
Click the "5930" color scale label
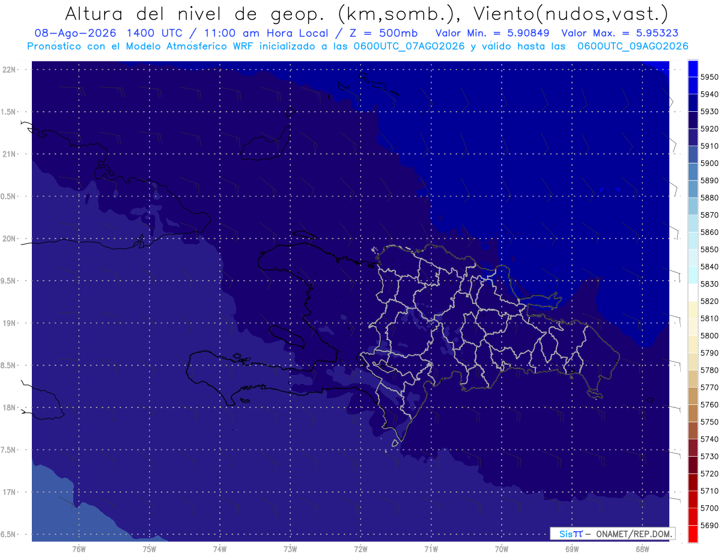(x=709, y=111)
